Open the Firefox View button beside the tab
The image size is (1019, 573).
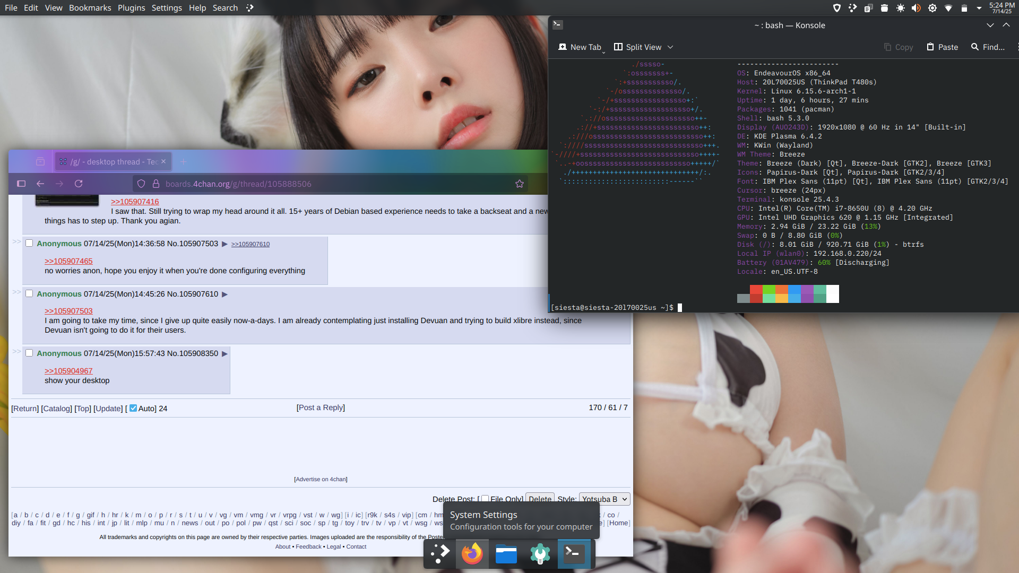pos(40,162)
